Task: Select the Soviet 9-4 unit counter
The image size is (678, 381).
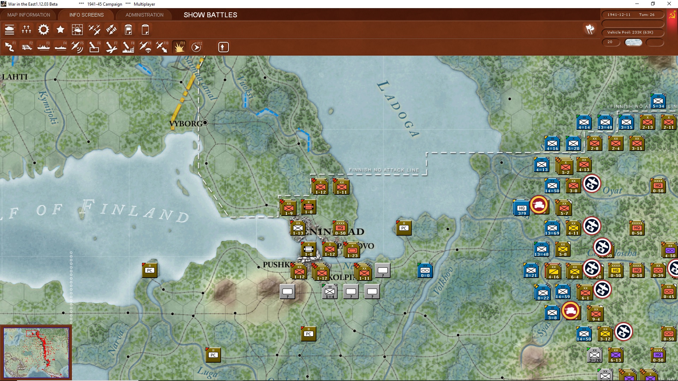Action: (596, 314)
